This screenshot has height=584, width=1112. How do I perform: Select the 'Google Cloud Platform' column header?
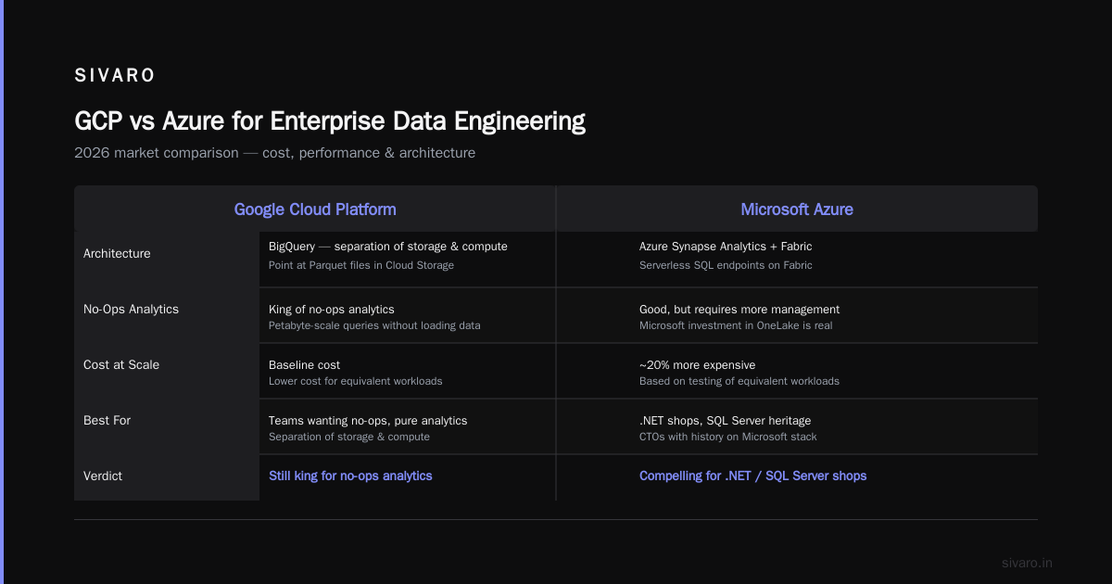(x=315, y=209)
